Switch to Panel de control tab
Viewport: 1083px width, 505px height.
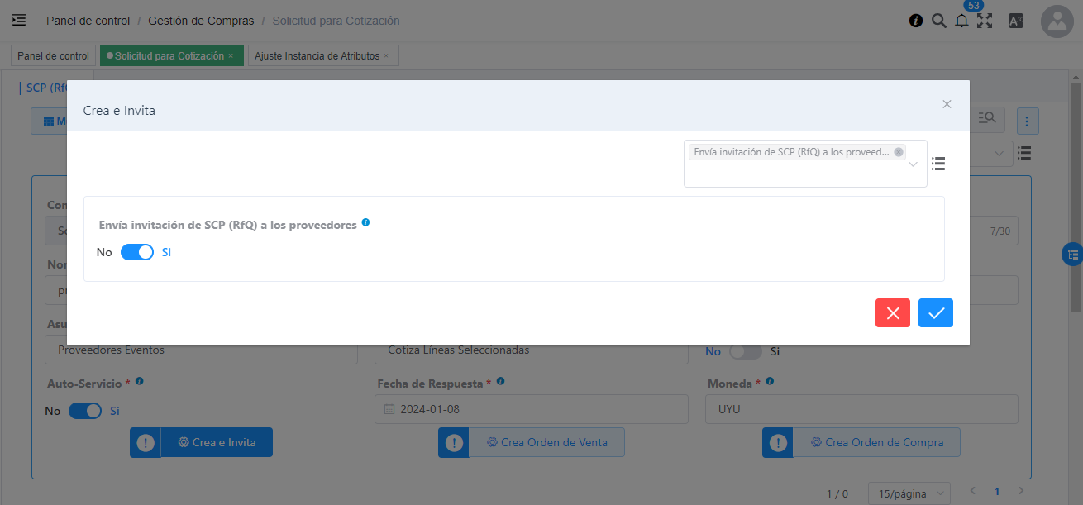53,56
